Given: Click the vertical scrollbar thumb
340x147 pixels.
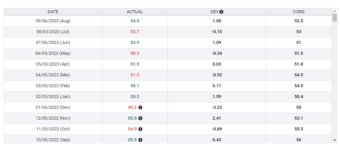Looking at the screenshot, I should click(335, 18).
